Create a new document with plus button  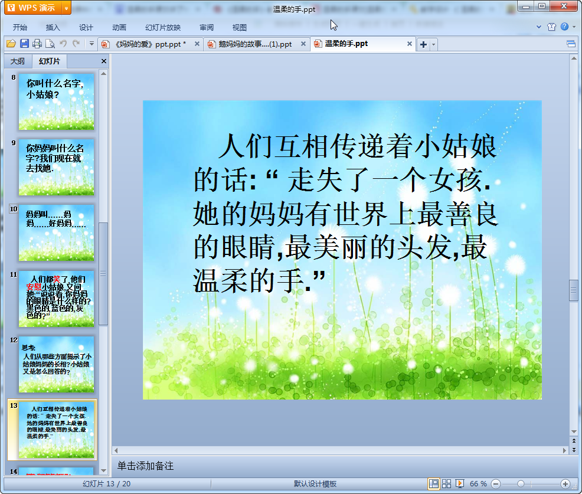point(423,44)
